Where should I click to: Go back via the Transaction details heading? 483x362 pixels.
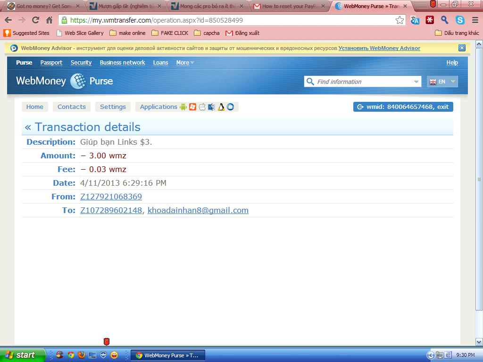click(x=83, y=127)
